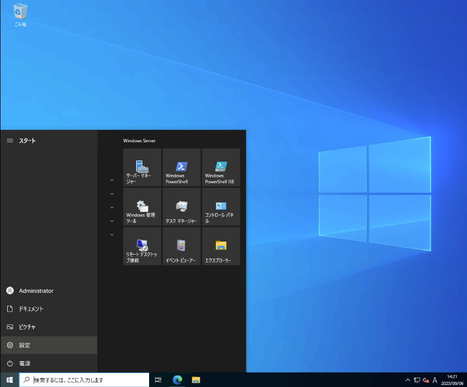Viewport: 467px width, 387px height.
Task: Open the サーバー マネージャー tile
Action: coord(142,167)
